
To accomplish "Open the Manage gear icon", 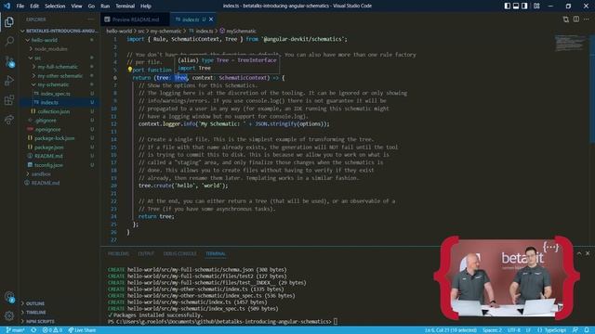I will tap(9, 315).
